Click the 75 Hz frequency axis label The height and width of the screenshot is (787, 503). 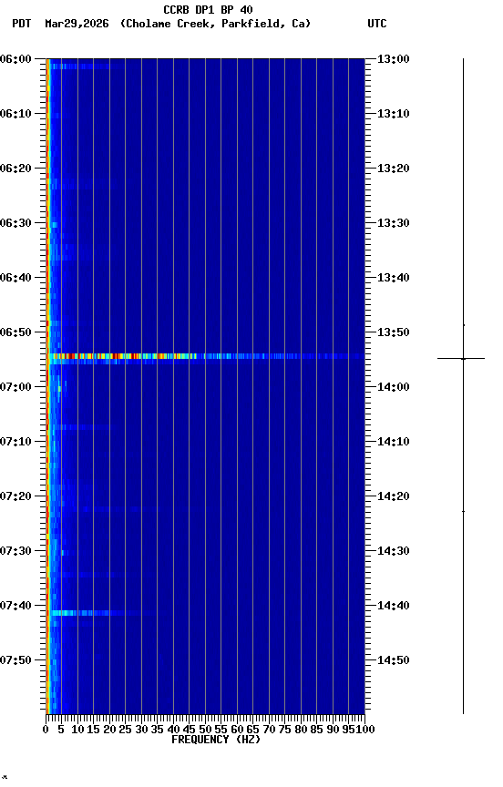click(x=284, y=731)
